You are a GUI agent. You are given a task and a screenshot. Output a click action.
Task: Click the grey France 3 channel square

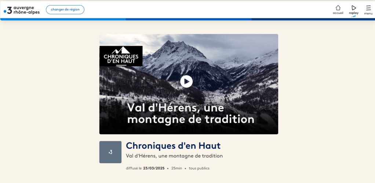110,152
